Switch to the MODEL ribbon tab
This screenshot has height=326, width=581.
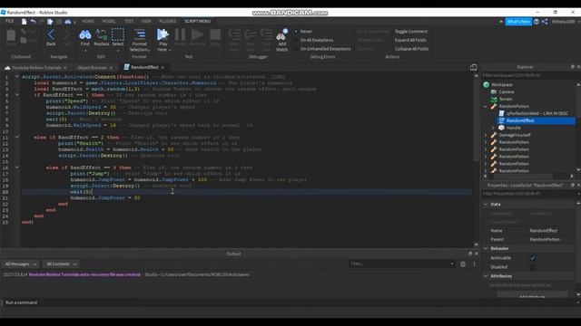point(109,21)
